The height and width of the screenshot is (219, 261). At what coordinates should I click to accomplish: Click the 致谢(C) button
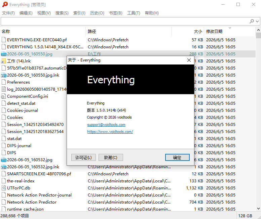[x=111, y=157]
